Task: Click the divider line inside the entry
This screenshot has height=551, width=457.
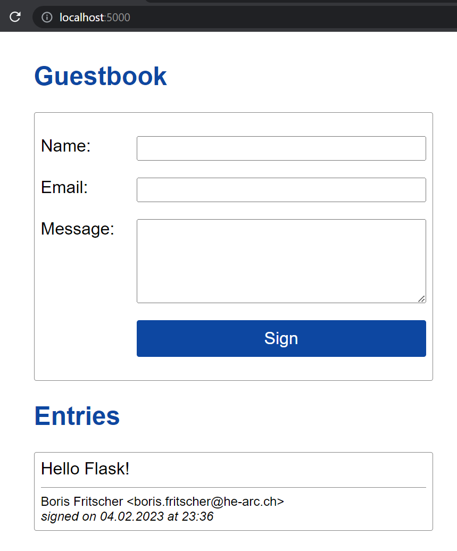Action: [233, 487]
